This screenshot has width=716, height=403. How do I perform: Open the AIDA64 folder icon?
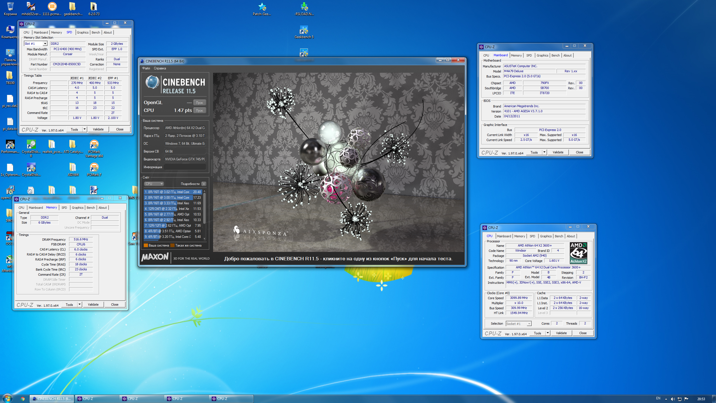73,170
